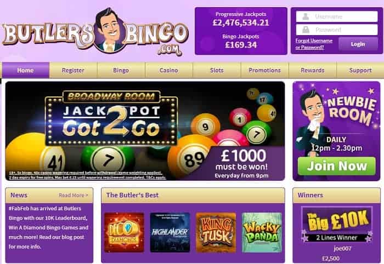The width and height of the screenshot is (384, 264).
Task: Launch the Highlander slot game
Action: tap(170, 232)
